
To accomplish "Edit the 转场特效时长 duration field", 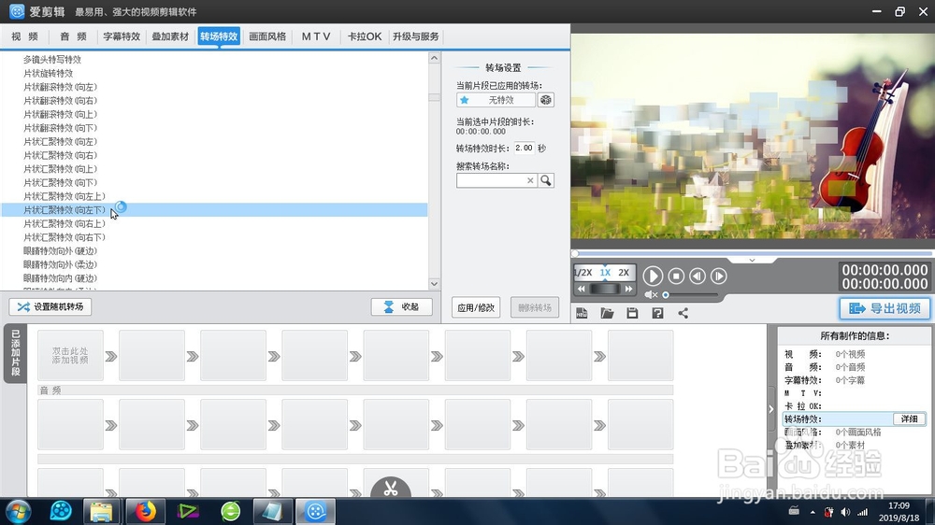I will 525,148.
